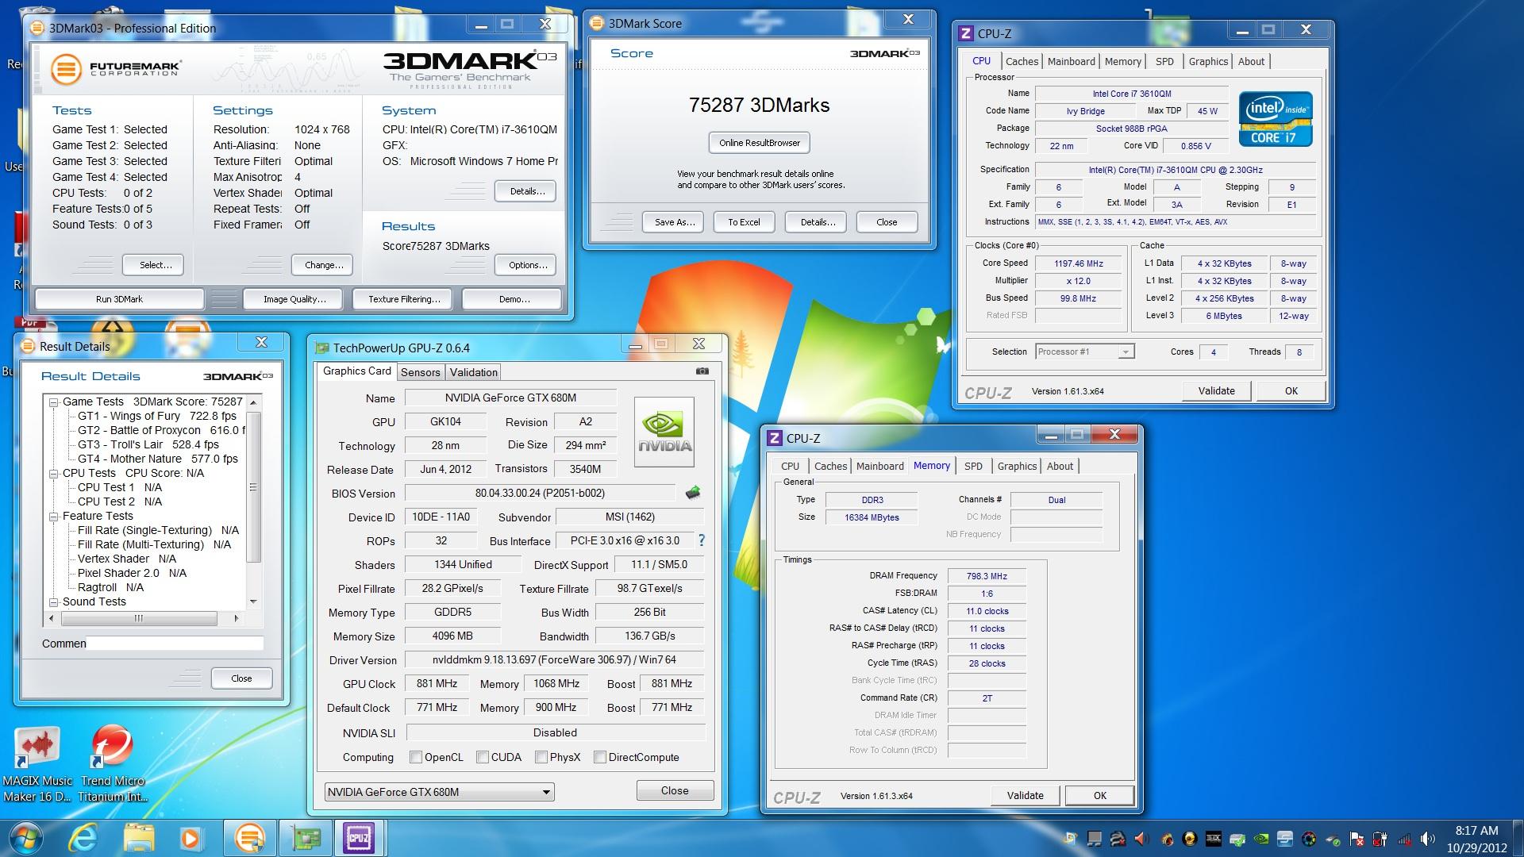
Task: Toggle the PhysX checkbox in GPU-Z
Action: click(541, 757)
